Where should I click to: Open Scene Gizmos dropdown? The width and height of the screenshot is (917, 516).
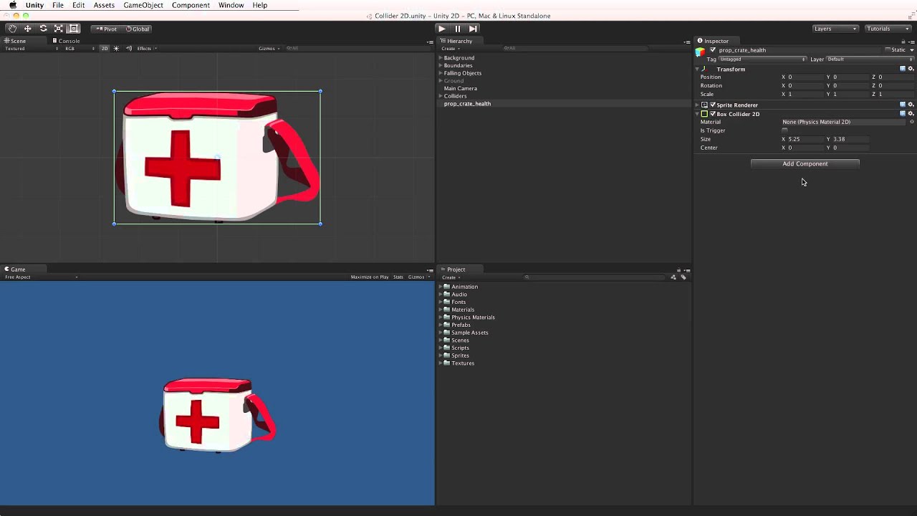[x=269, y=49]
